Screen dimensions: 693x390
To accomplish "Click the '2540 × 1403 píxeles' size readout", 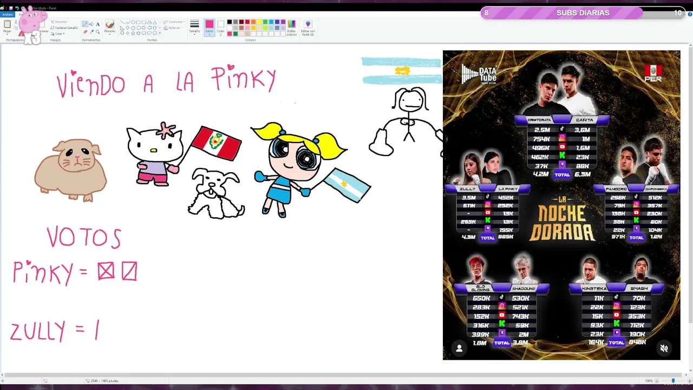I will [102, 381].
